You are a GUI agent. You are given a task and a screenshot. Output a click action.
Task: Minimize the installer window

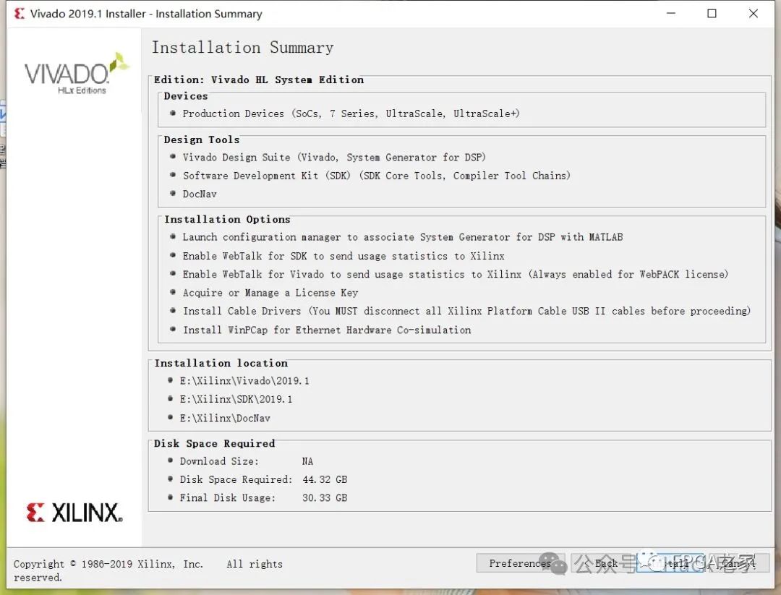(671, 14)
